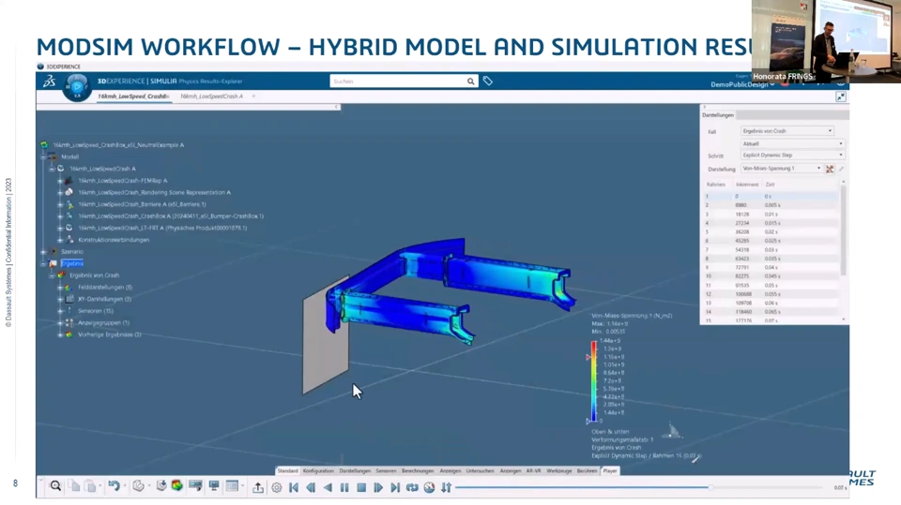The image size is (901, 505).
Task: Click the collapse-arrows icon at top right
Action: tap(841, 97)
